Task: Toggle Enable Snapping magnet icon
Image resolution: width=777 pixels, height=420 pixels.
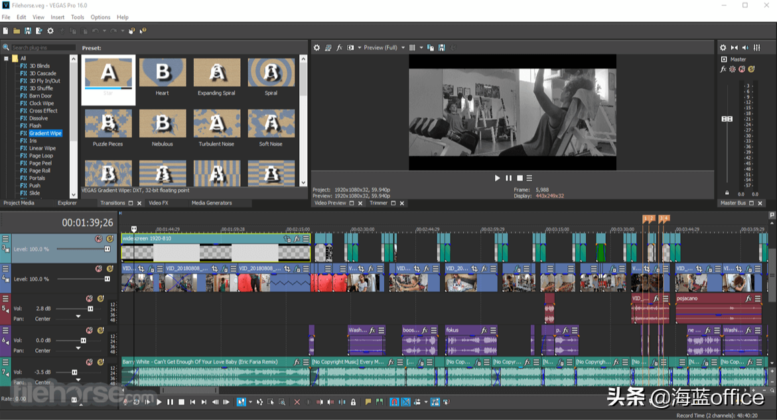Action: pos(394,402)
